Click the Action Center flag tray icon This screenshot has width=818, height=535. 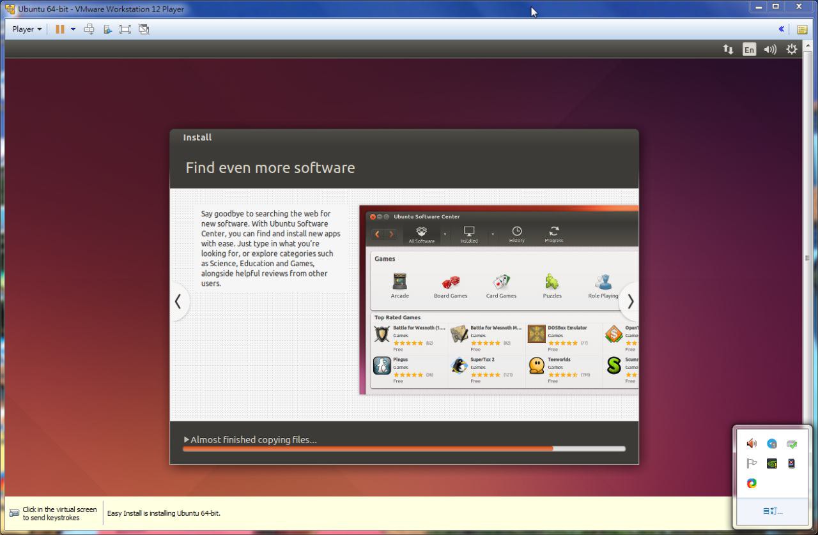click(x=752, y=463)
